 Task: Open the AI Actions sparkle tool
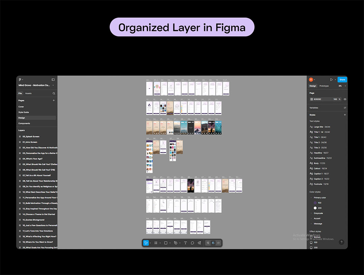199,243
